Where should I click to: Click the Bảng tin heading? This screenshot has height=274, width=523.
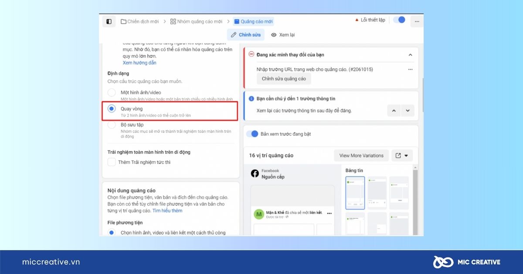pyautogui.click(x=354, y=170)
